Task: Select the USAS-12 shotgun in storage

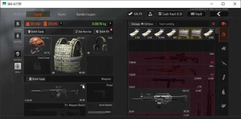Action: tap(159, 101)
